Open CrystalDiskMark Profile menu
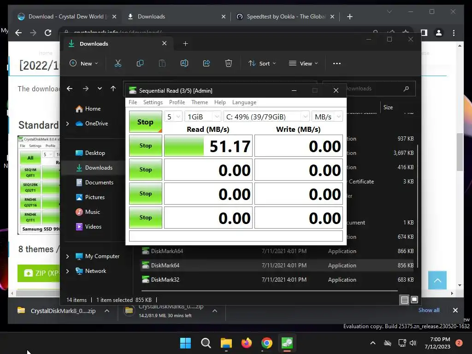Screen dimensions: 472x354 [177, 102]
